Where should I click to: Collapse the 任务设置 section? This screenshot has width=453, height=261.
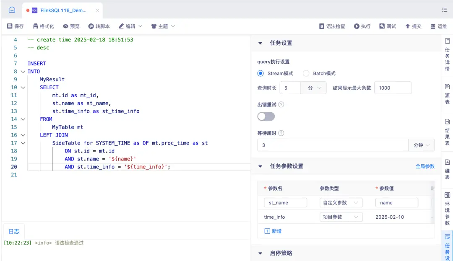click(x=260, y=43)
